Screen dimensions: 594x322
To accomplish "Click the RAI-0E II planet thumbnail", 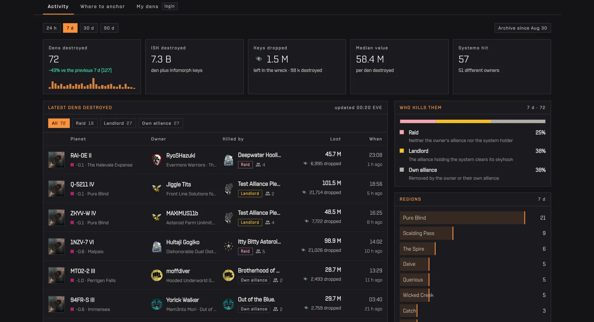I will (x=56, y=160).
